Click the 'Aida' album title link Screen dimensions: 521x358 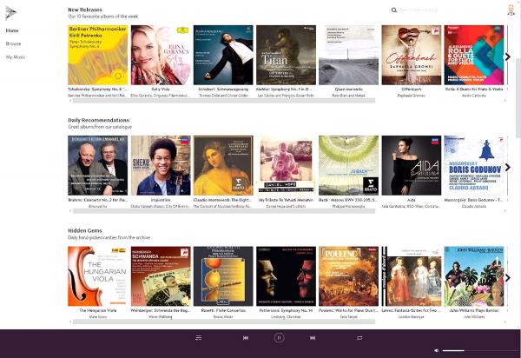(x=412, y=200)
